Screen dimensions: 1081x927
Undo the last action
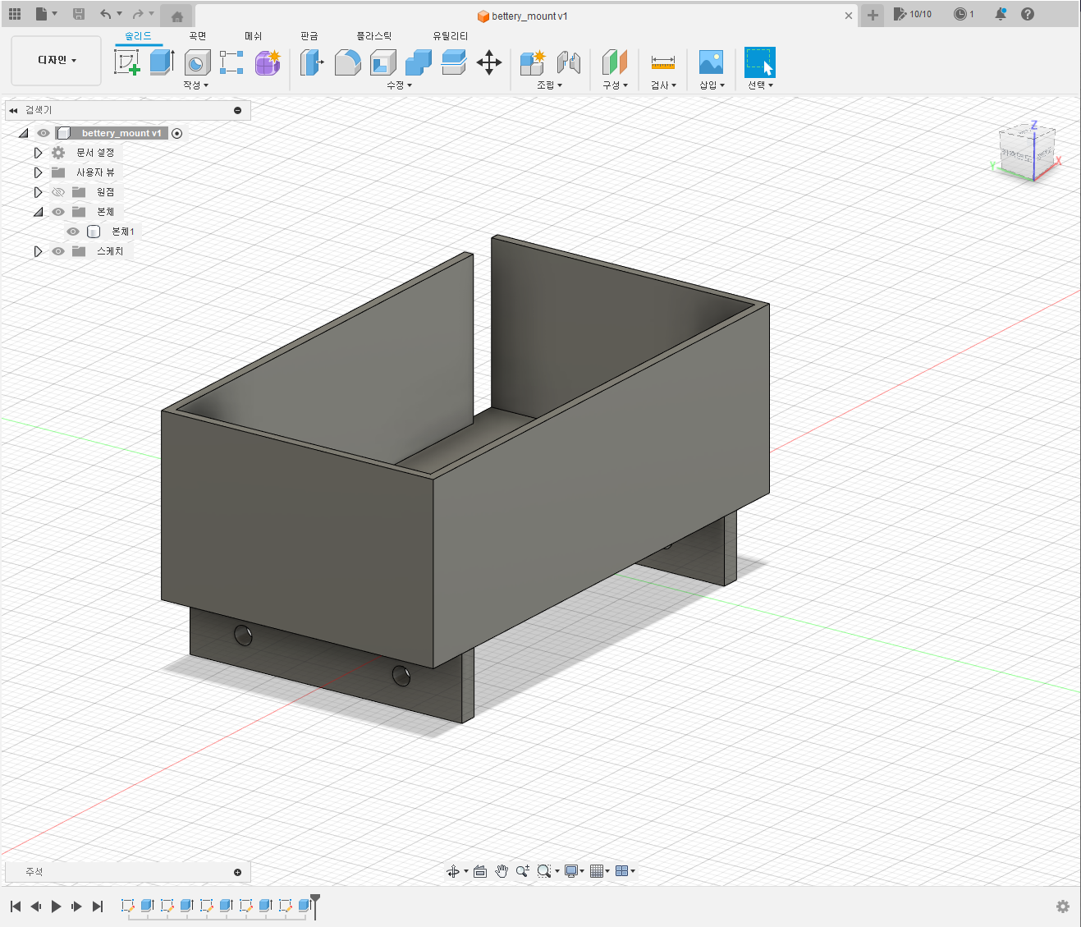click(105, 14)
